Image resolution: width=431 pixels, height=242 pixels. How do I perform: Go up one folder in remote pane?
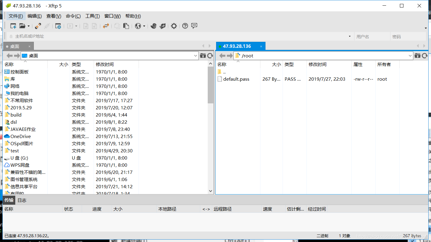[x=417, y=56]
